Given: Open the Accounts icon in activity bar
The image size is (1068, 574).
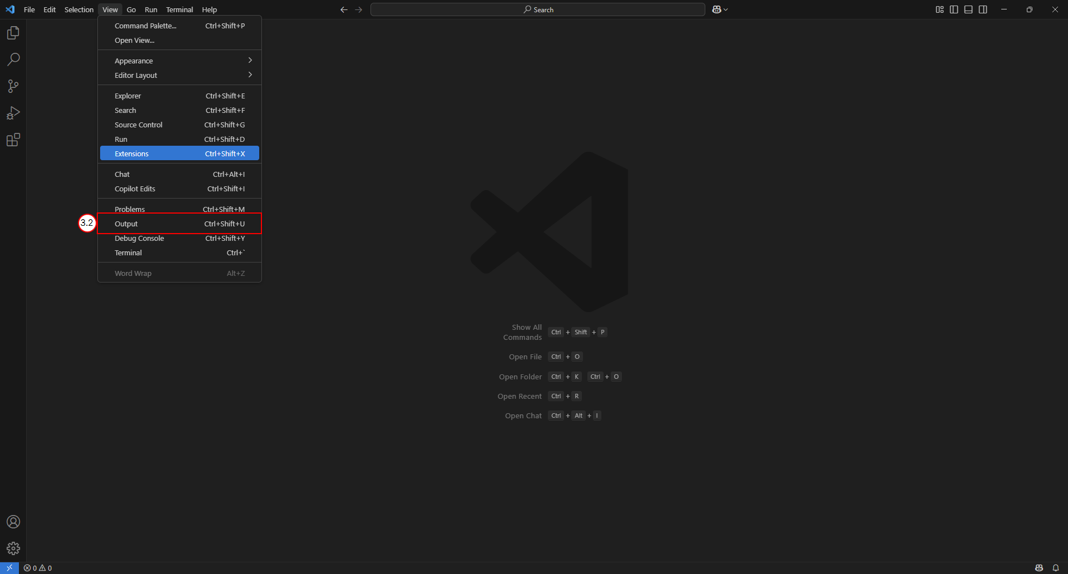Looking at the screenshot, I should pyautogui.click(x=13, y=522).
